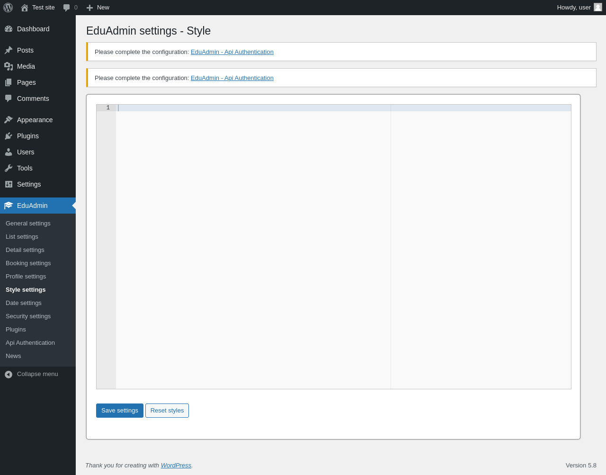Select the Media icon in sidebar
The image size is (606, 475).
9,66
